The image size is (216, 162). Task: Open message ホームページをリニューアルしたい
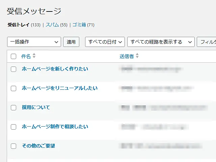coord(60,88)
